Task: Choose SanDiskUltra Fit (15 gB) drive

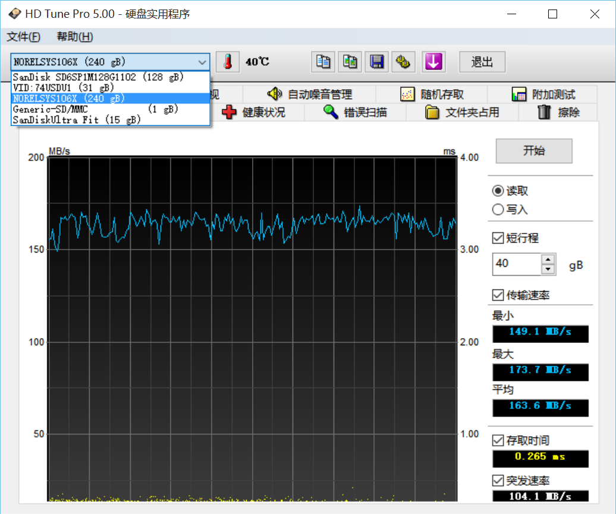Action: [111, 120]
